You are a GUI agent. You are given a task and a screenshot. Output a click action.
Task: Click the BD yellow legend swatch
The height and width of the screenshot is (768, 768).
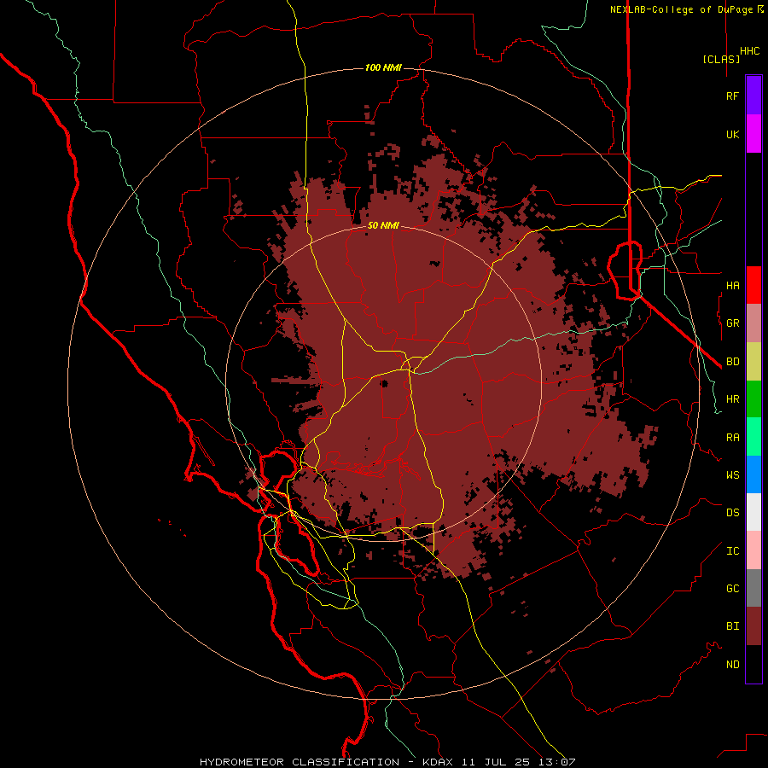[x=753, y=361]
